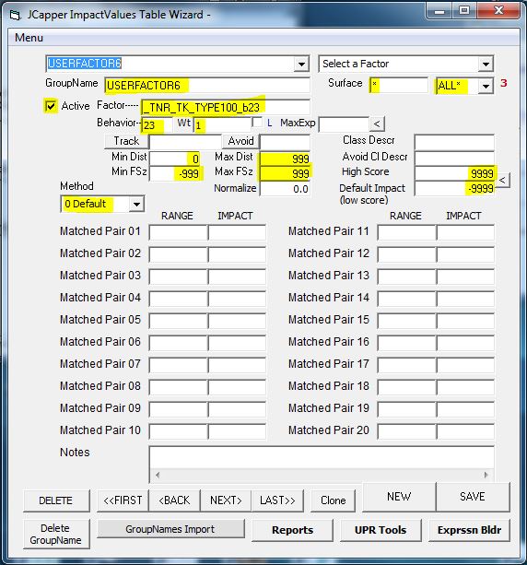Click Matched Pair 11 RANGE field
This screenshot has height=565, width=527.
pos(406,232)
